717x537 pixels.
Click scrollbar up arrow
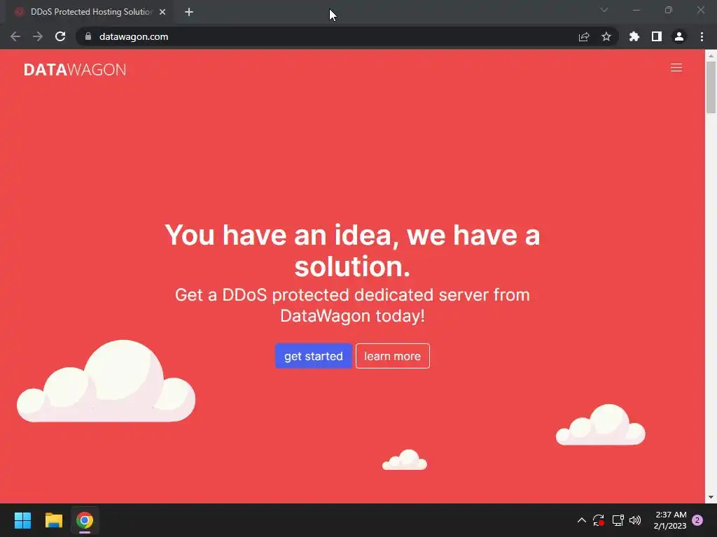tap(711, 55)
